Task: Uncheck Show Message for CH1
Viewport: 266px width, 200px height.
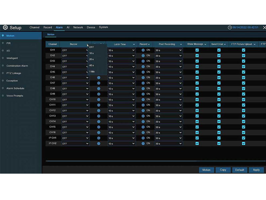Action: [x=197, y=50]
